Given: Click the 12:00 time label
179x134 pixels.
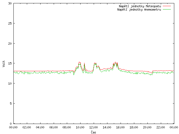Looking at the screenshot, I should 94,127.
